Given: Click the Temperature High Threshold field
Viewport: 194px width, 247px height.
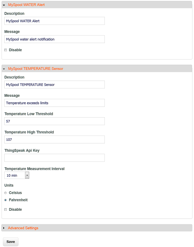Looking at the screenshot, I should (54, 140).
